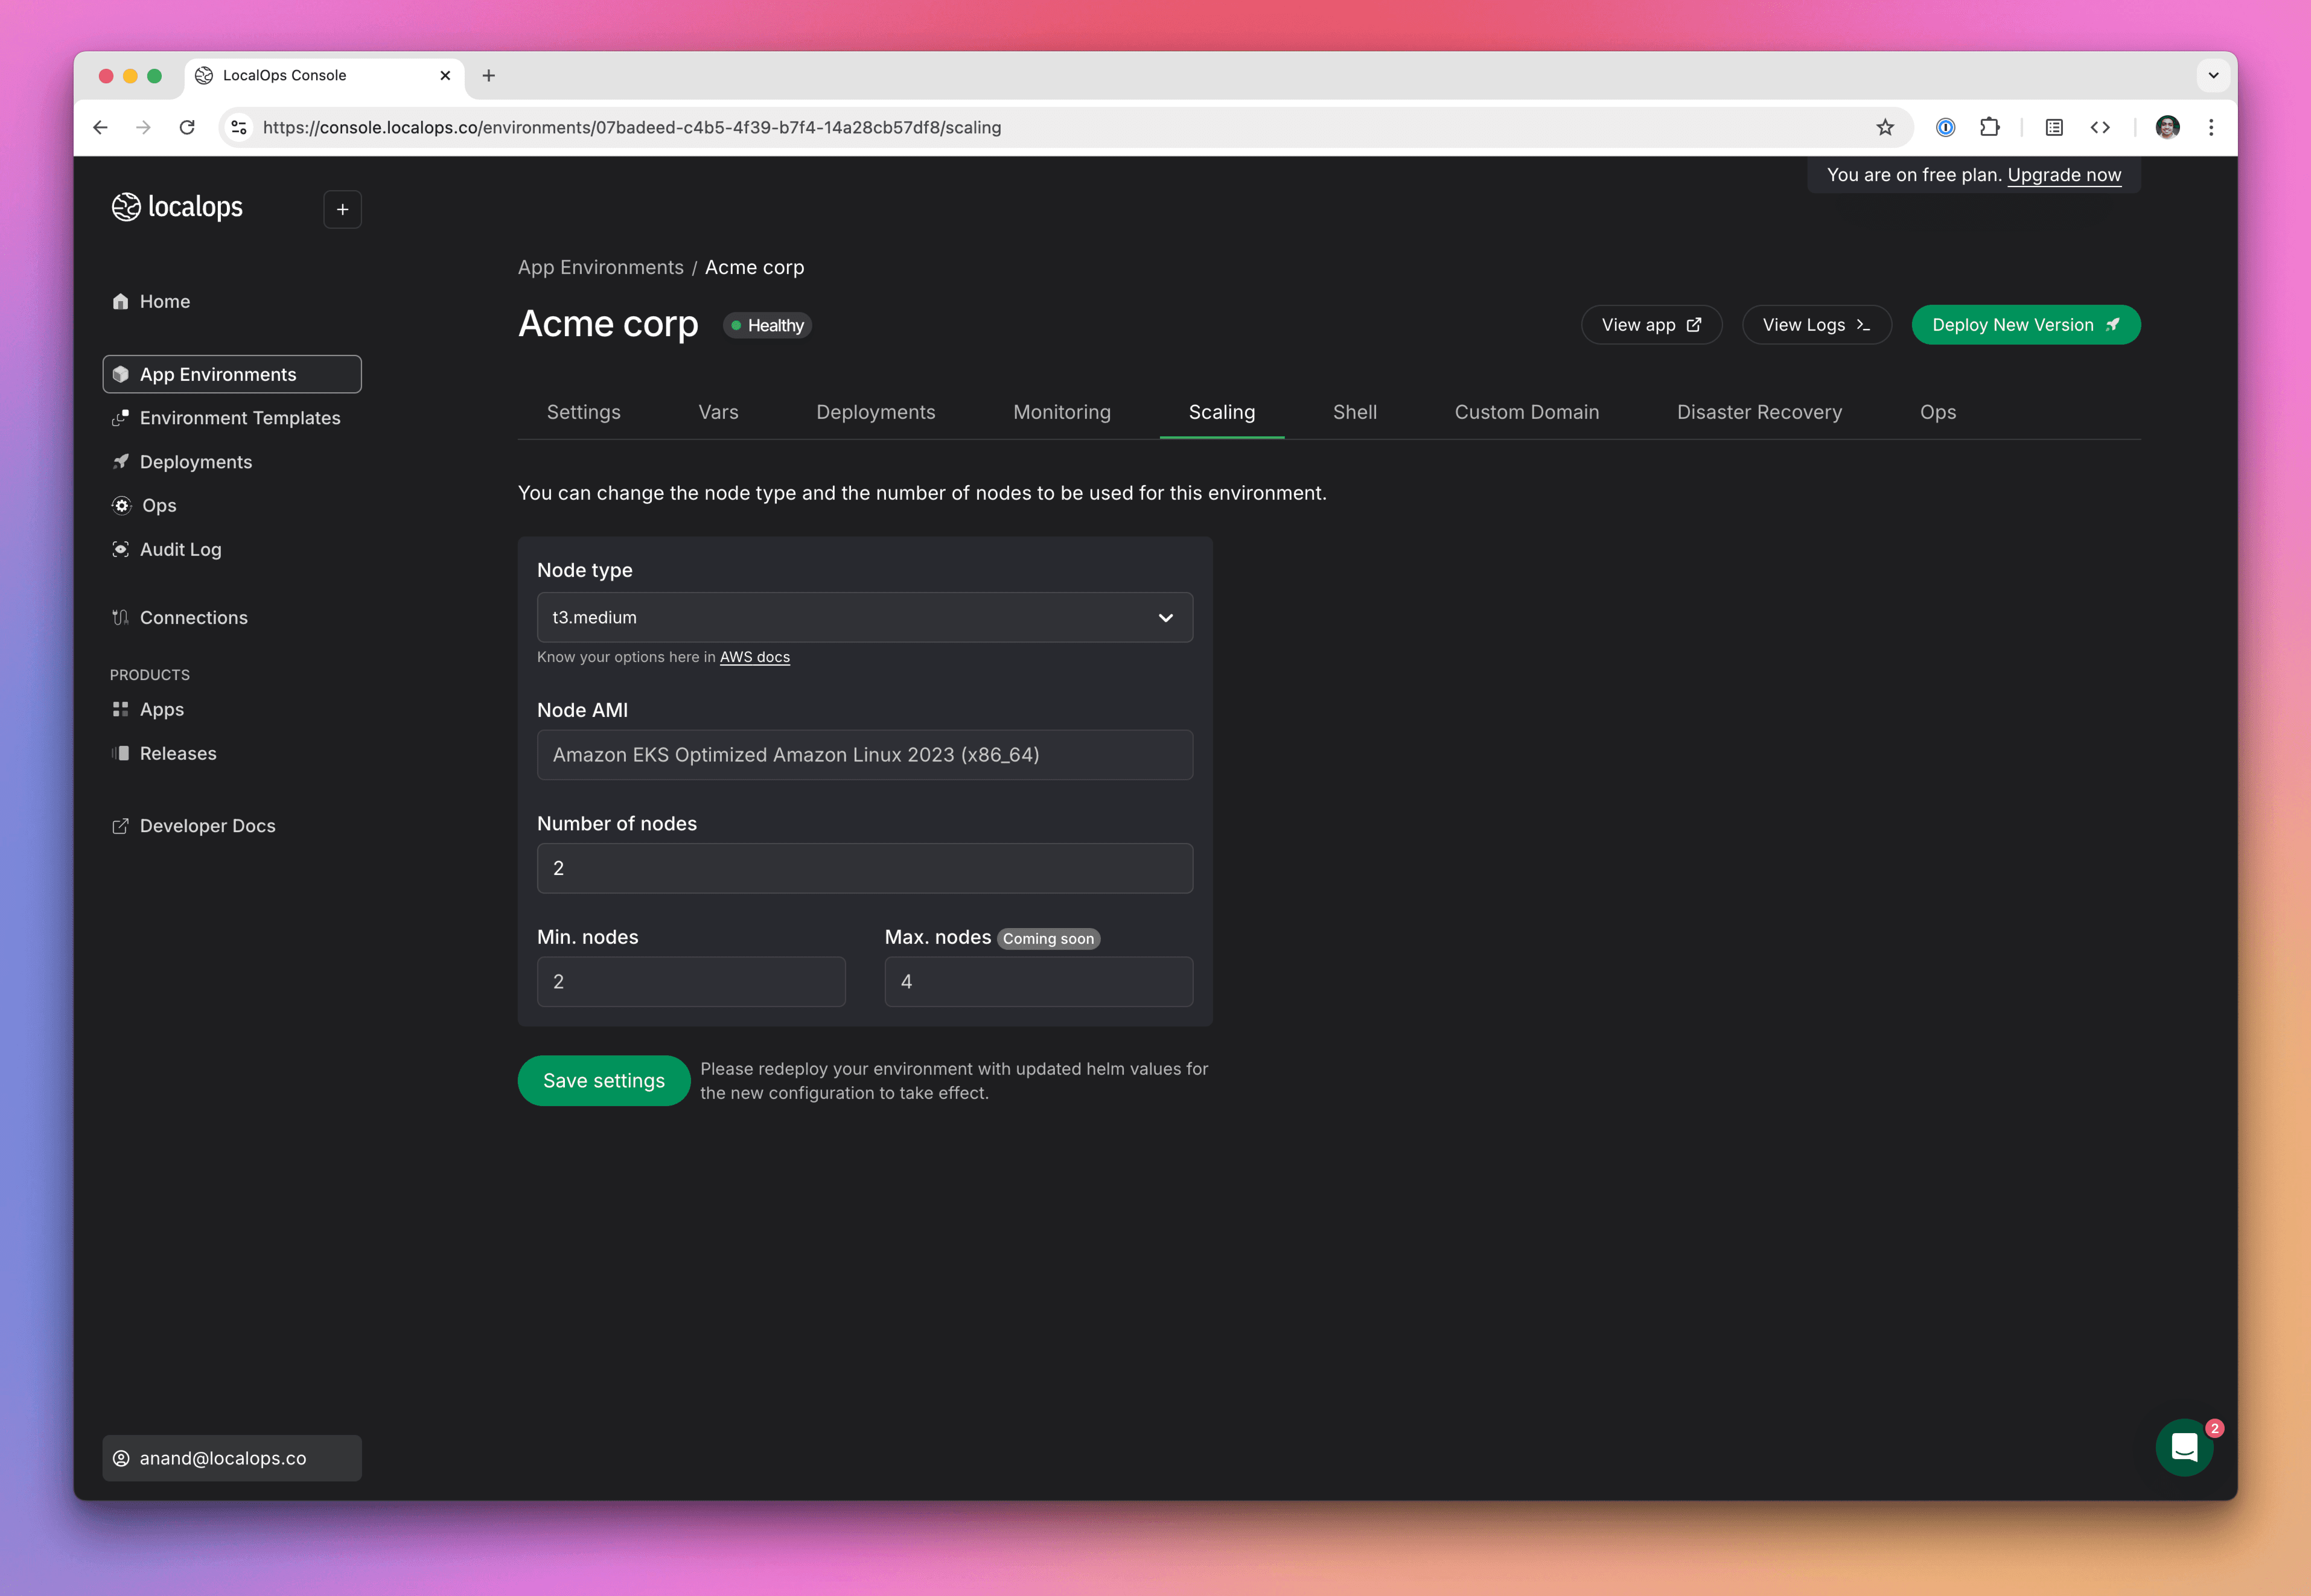Click the browser bookmark star icon
The height and width of the screenshot is (1596, 2311).
pos(1884,127)
